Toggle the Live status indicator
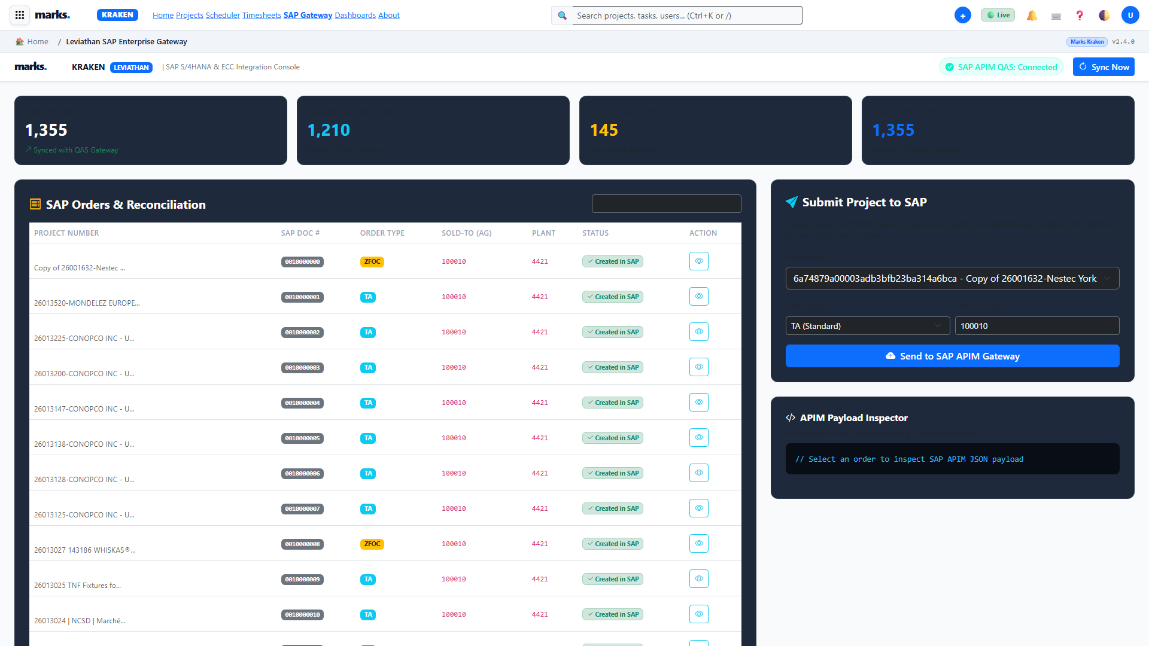The image size is (1149, 646). [998, 15]
